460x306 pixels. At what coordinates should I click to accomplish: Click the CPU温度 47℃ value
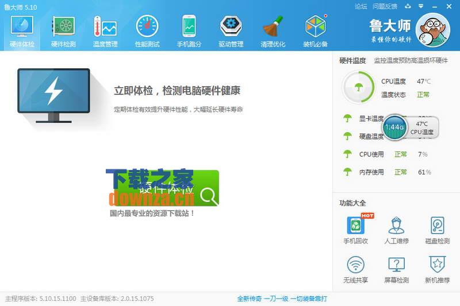[x=424, y=82]
